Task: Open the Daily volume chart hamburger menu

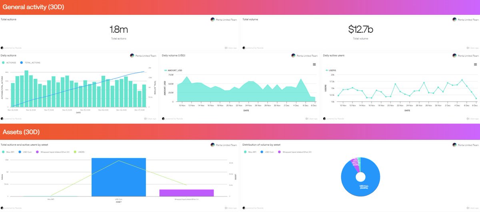Action: click(314, 64)
